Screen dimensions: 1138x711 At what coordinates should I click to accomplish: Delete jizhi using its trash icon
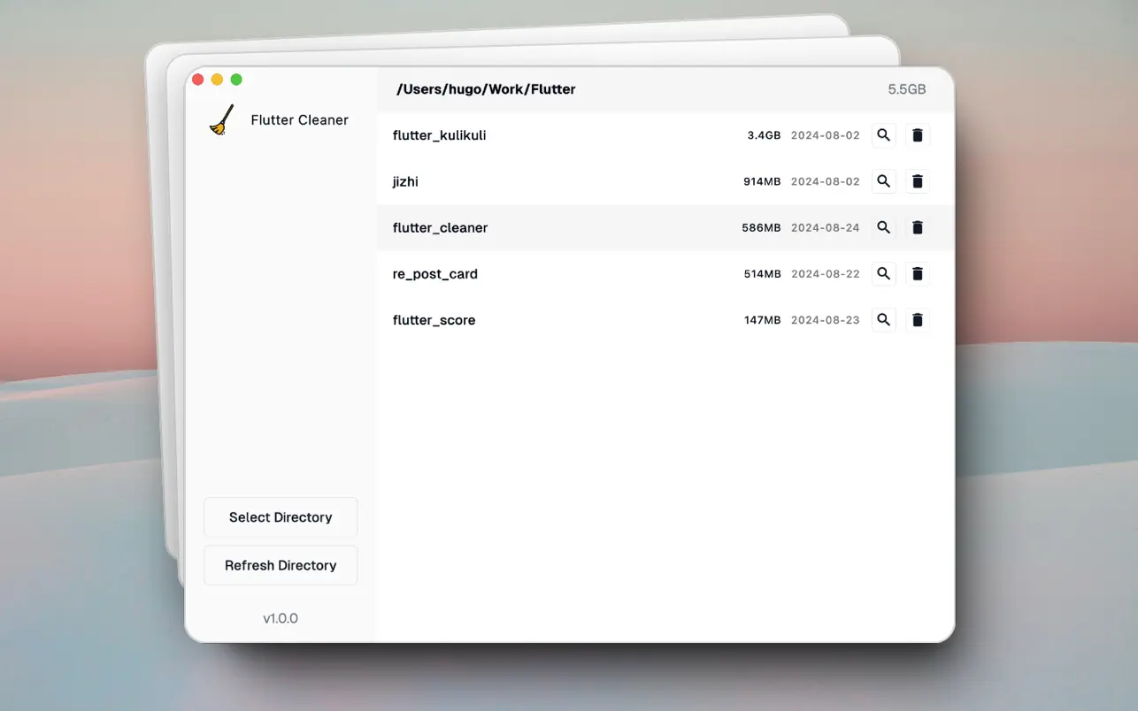[x=917, y=180]
